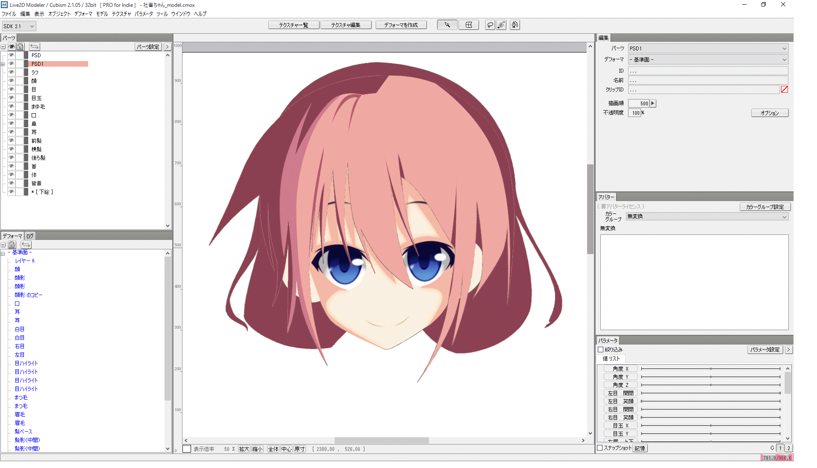Open the デフォーマ dropdown showing 基準面
This screenshot has height=468, width=817.
pyautogui.click(x=708, y=59)
